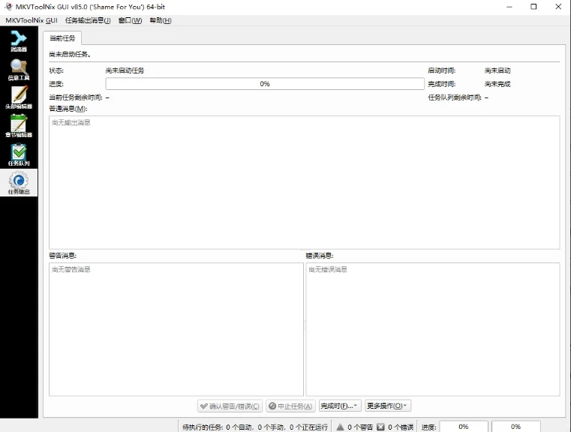Click the 待执行的任务 status bar text
Image resolution: width=571 pixels, height=432 pixels.
coord(255,427)
